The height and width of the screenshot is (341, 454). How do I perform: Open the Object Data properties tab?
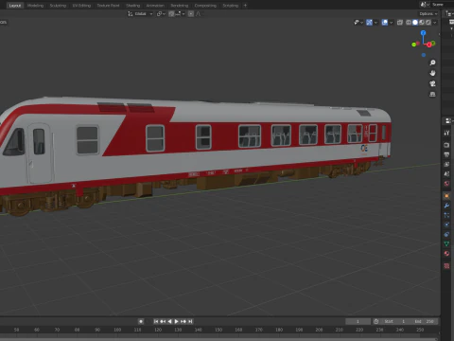(446, 243)
